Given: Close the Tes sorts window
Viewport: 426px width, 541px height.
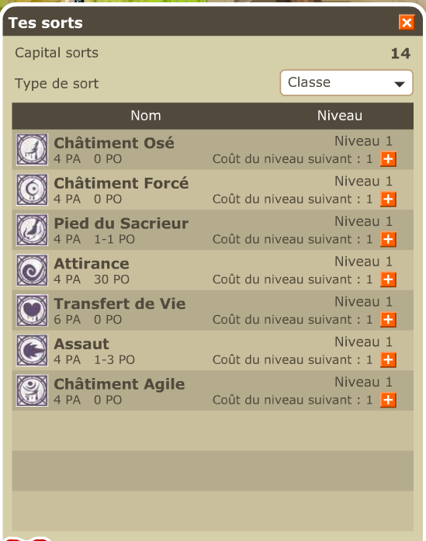Looking at the screenshot, I should 407,23.
